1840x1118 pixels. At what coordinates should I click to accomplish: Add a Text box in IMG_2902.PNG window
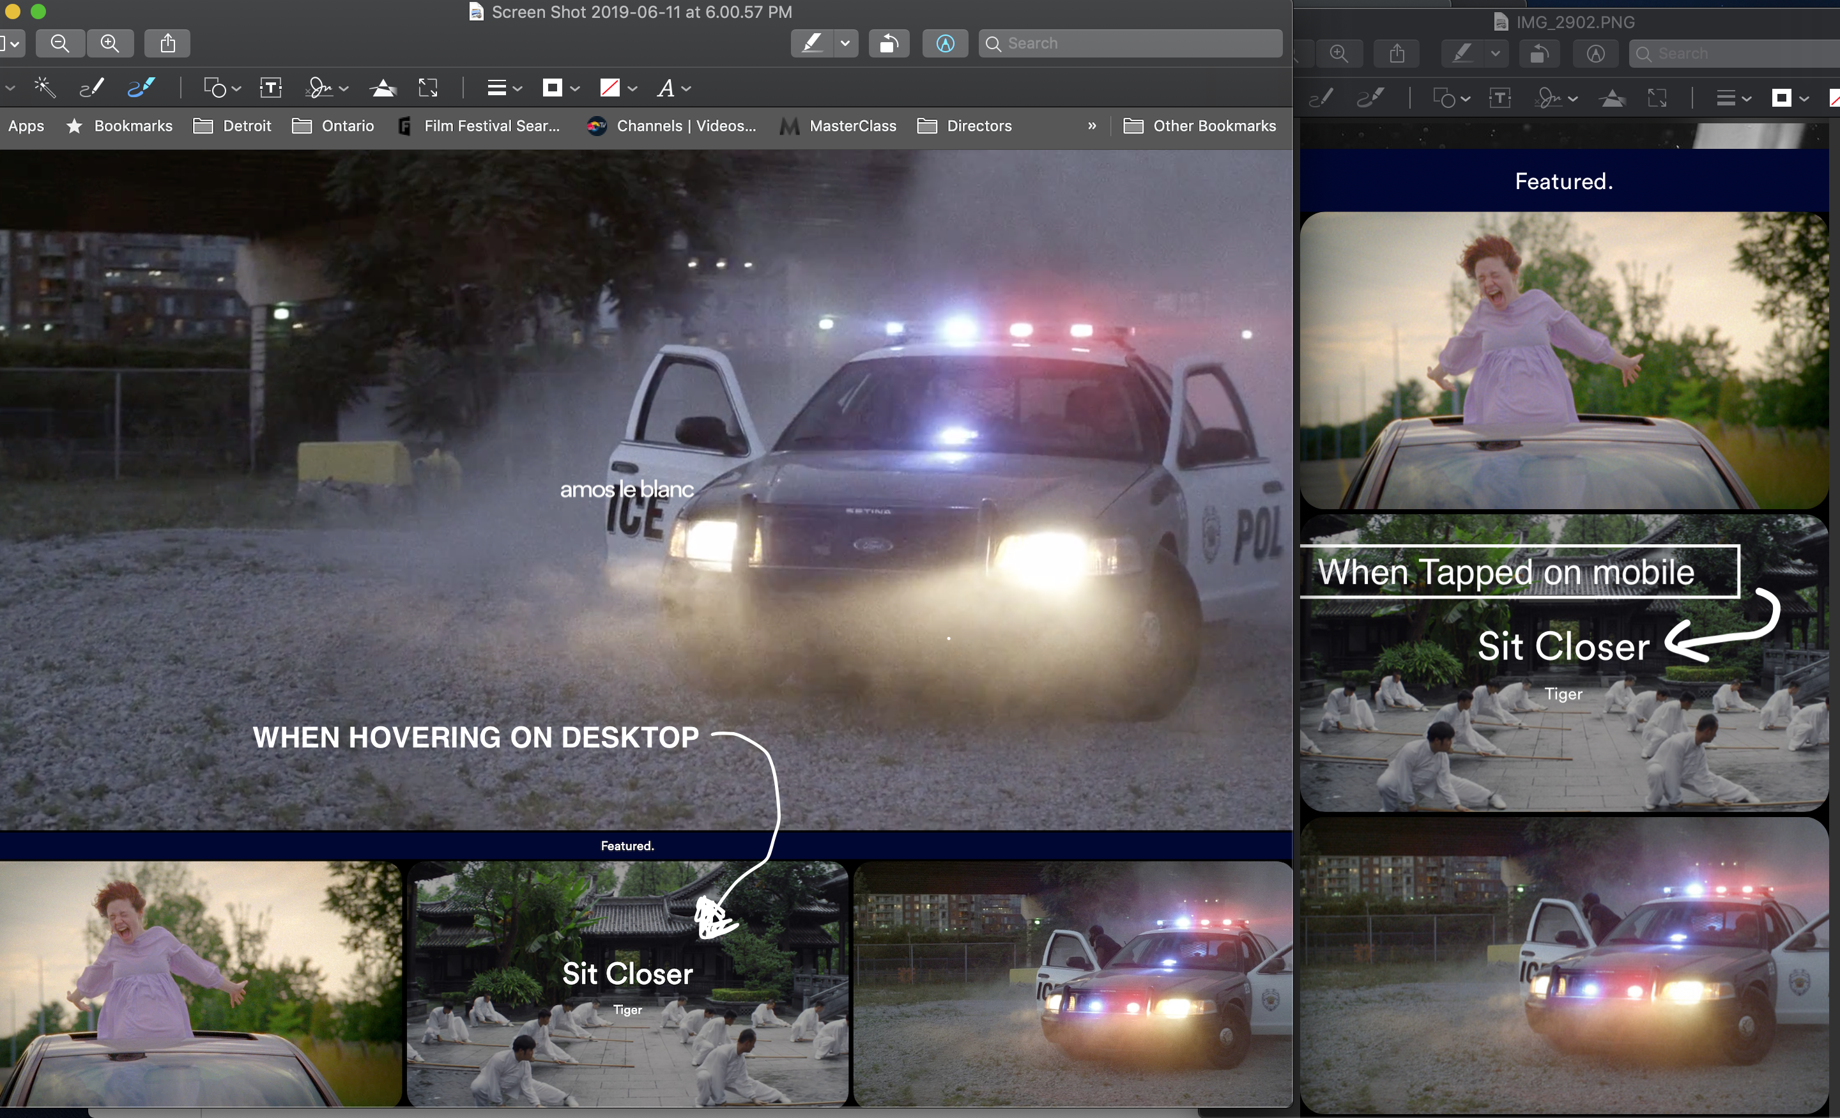click(x=1500, y=98)
